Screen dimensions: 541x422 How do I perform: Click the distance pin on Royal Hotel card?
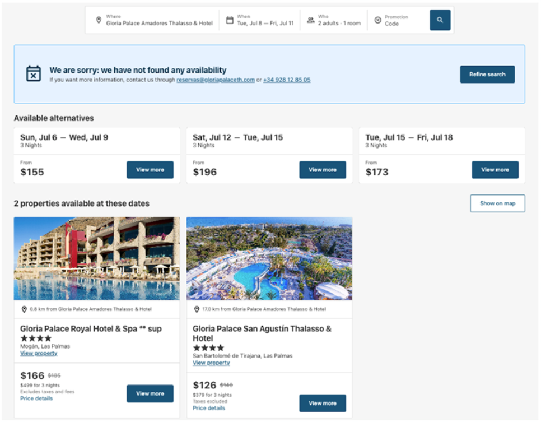(24, 309)
